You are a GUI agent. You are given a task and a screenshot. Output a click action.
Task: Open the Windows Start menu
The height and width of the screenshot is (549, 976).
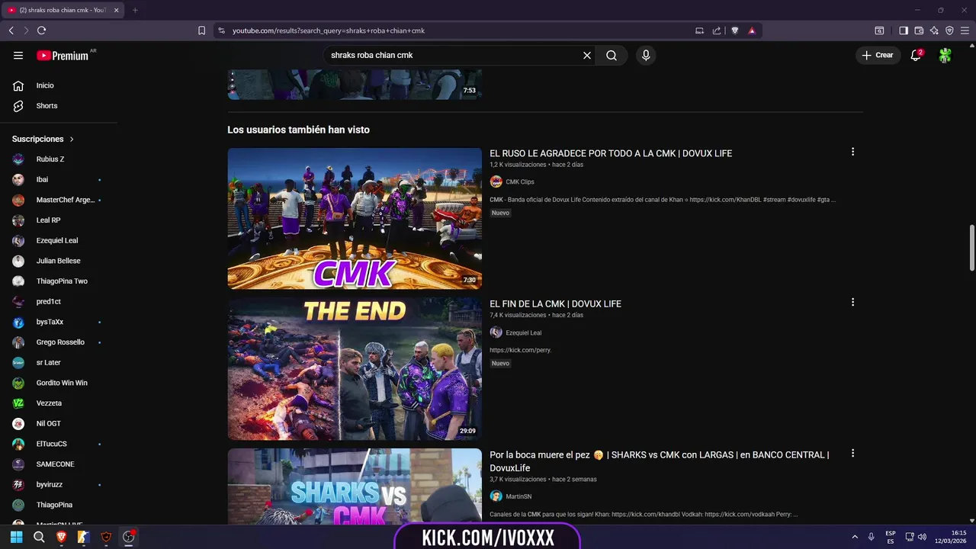16,537
